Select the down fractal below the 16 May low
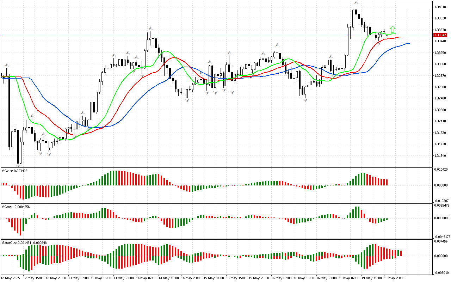The width and height of the screenshot is (451, 282). click(305, 100)
